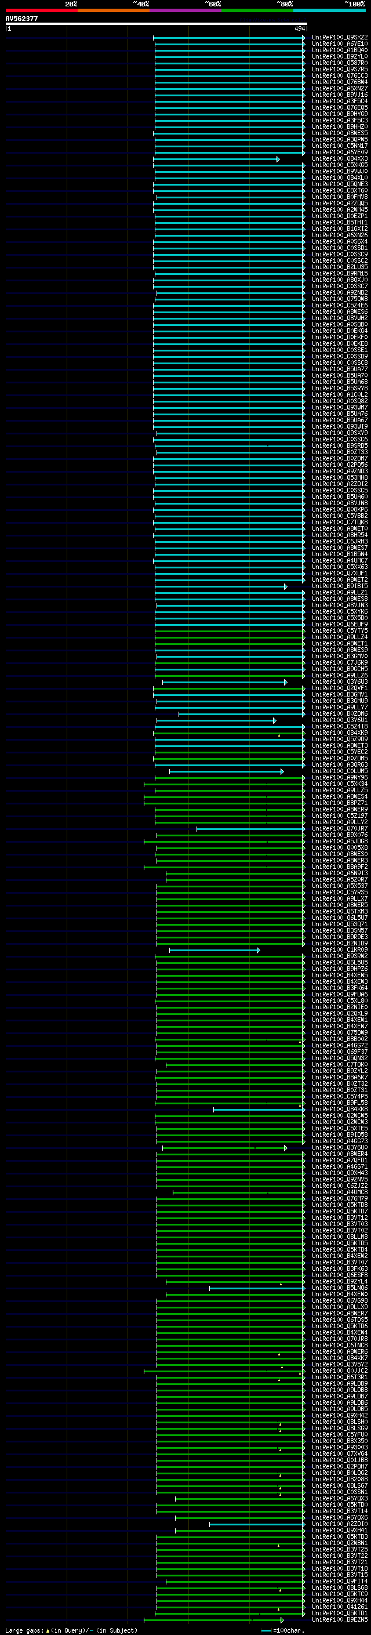Click the orange ~40% identity color segment

pyautogui.click(x=114, y=10)
